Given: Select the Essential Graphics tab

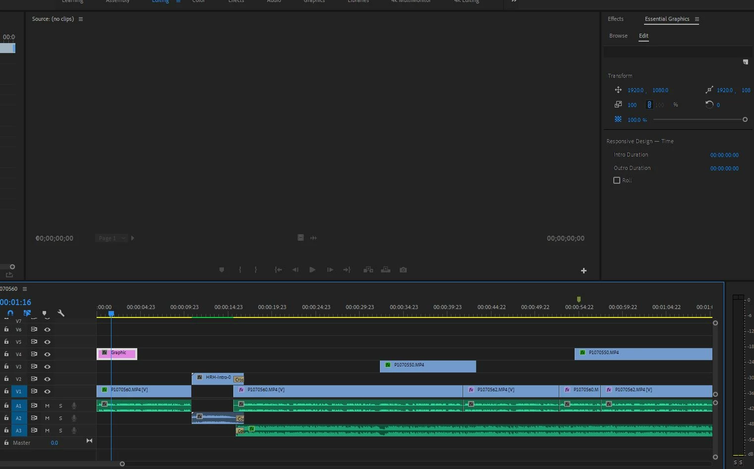Looking at the screenshot, I should click(x=667, y=19).
